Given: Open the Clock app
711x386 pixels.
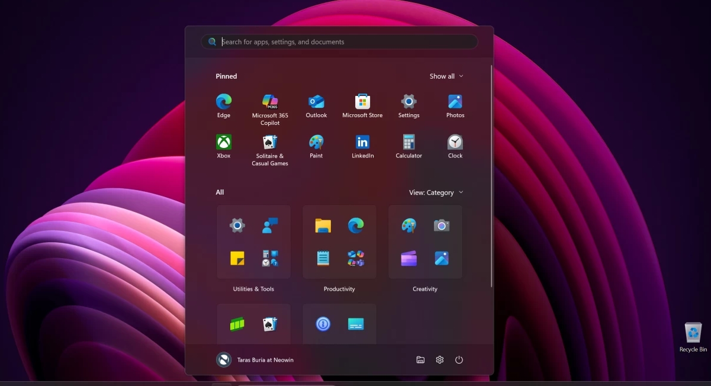Looking at the screenshot, I should pos(455,146).
